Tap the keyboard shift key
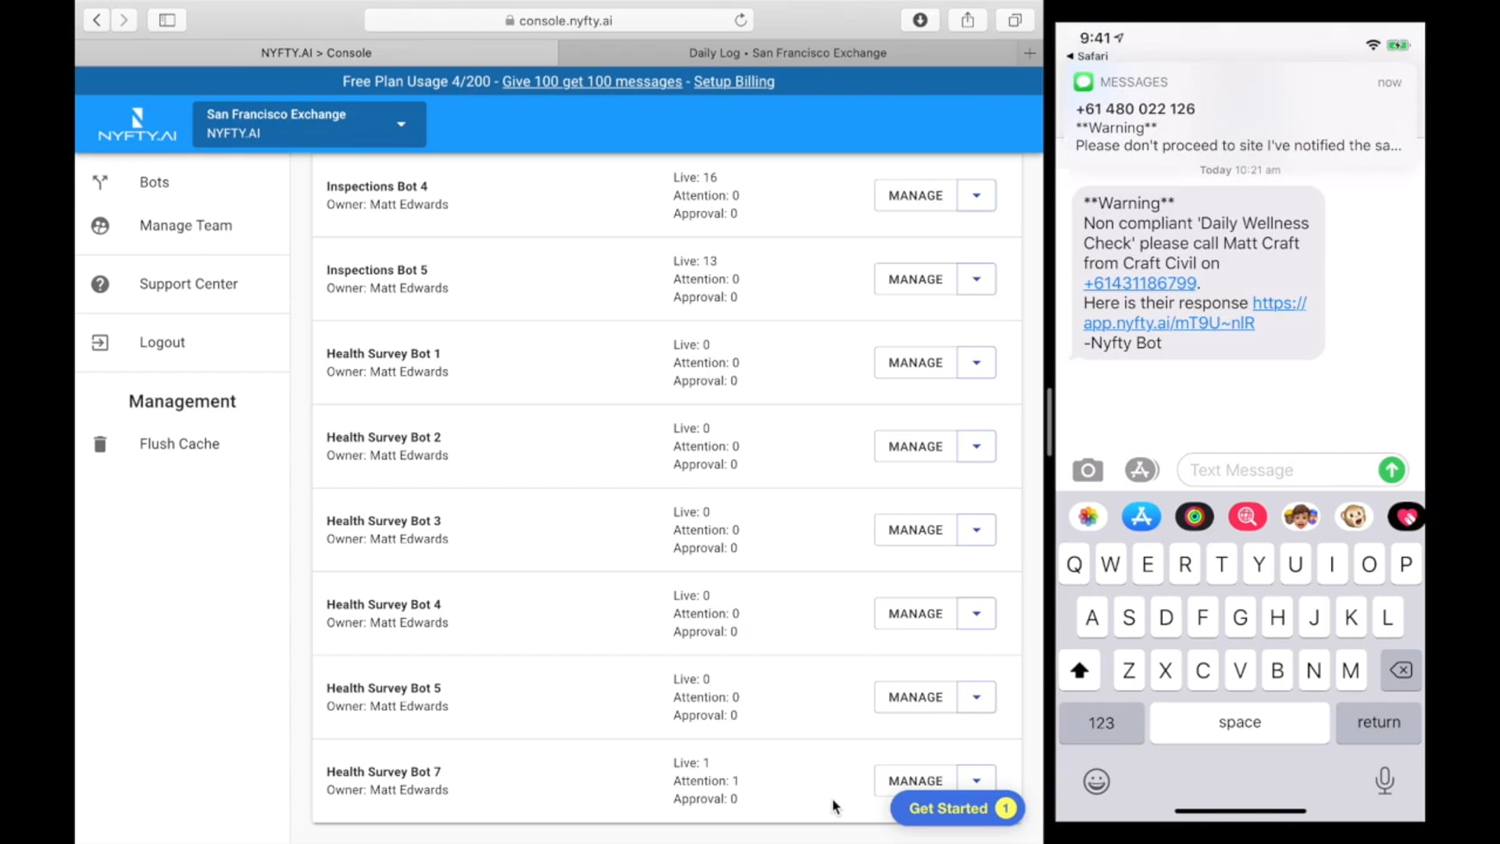 (1080, 670)
